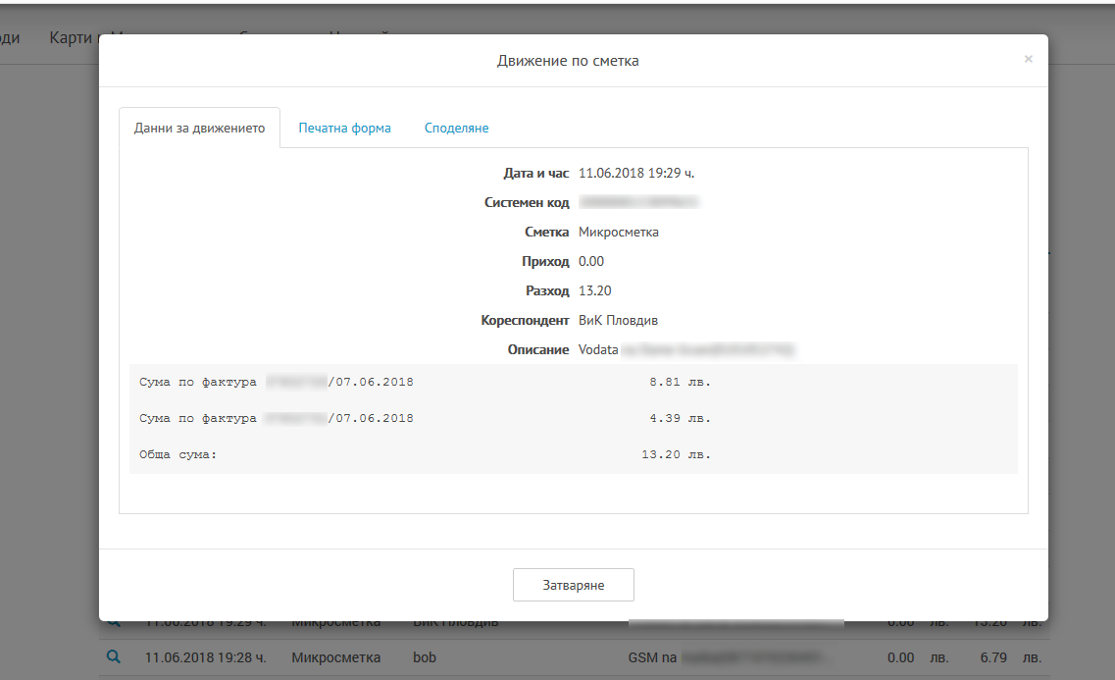Open the Карти menu in the navigation bar
The width and height of the screenshot is (1115, 680).
[71, 38]
